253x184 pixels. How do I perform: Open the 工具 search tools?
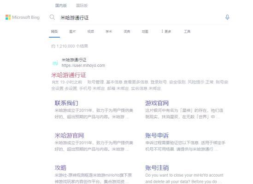pos(187,32)
